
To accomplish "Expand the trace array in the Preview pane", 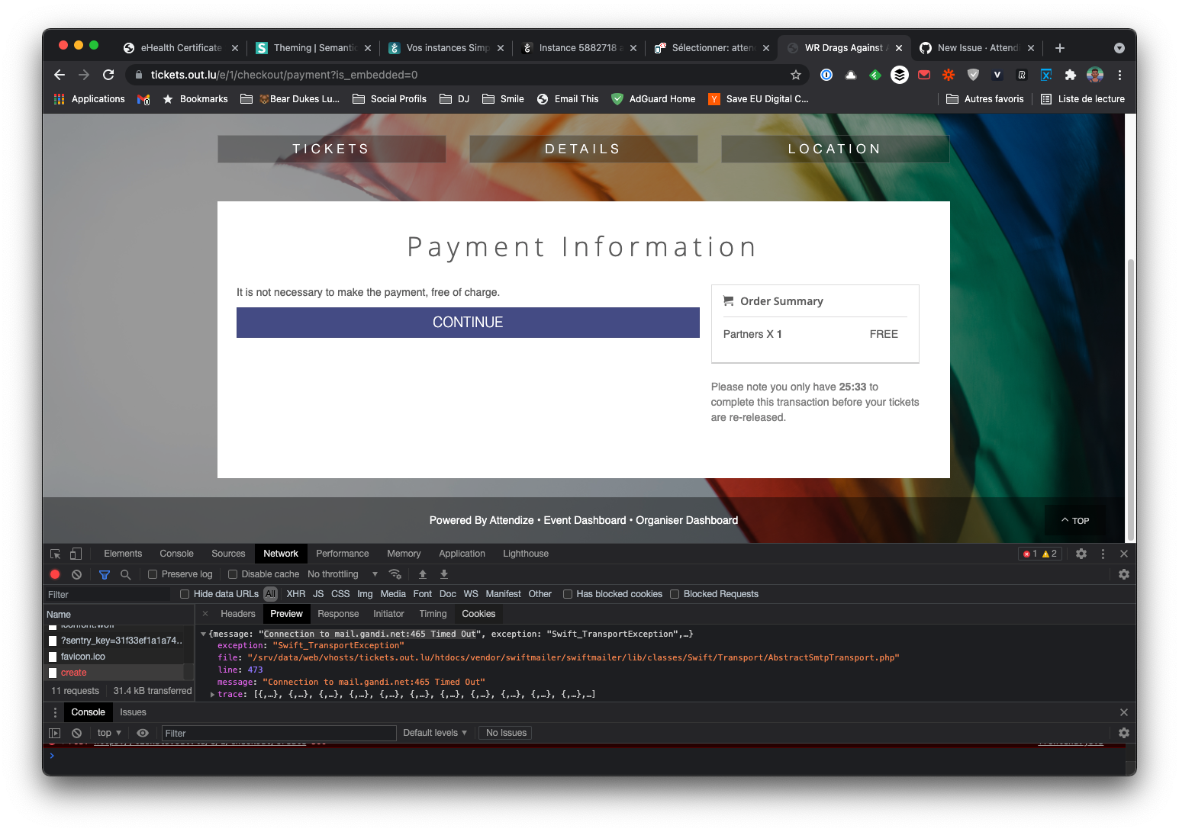I will 212,694.
